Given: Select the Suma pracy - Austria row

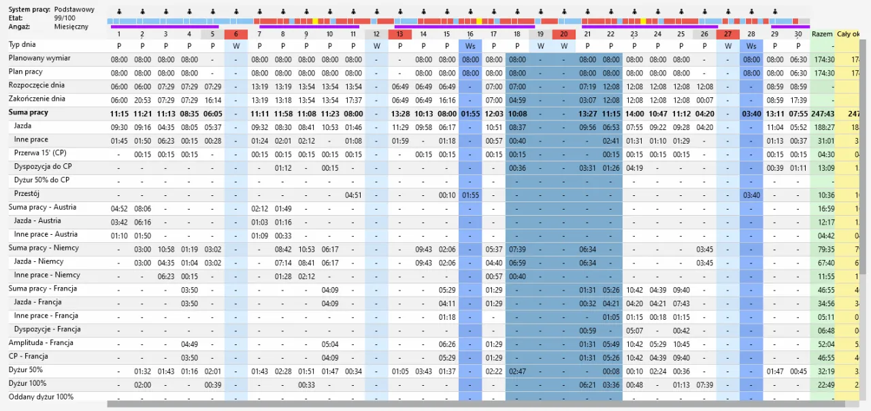Looking at the screenshot, I should click(x=42, y=208).
